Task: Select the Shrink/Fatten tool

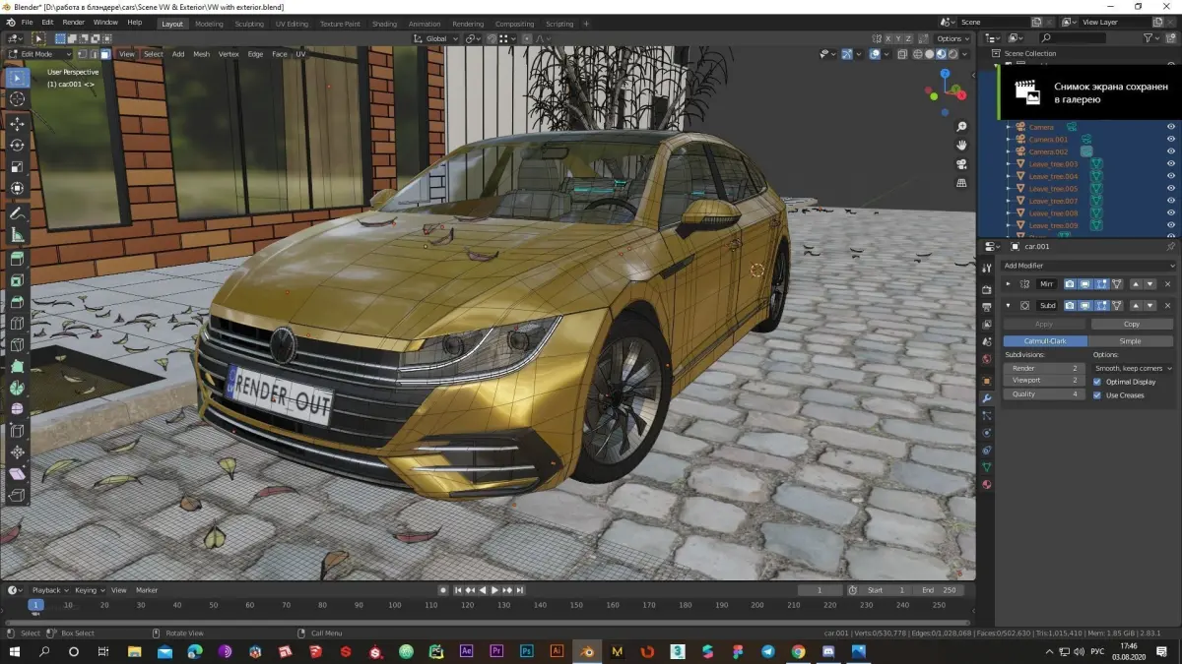Action: coord(17,453)
